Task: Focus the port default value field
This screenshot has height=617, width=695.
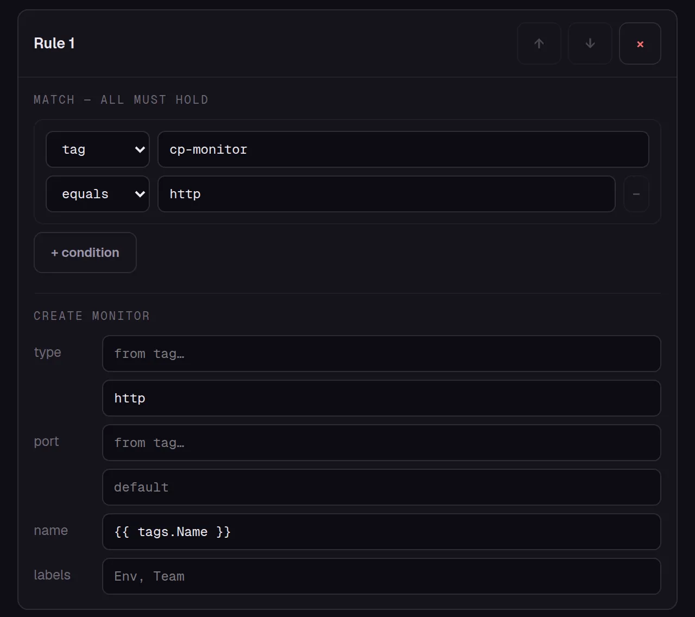Action: coord(382,487)
